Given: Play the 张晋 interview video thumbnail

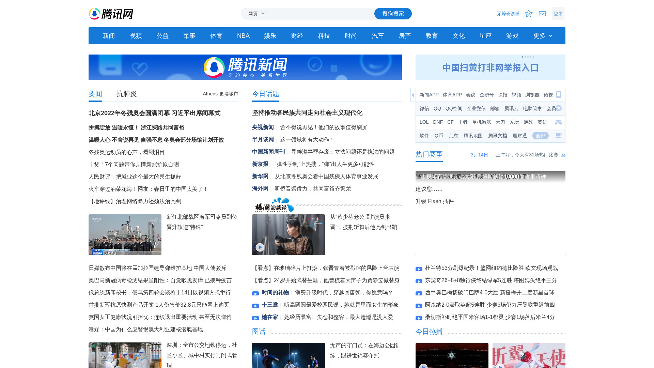Looking at the screenshot, I should coord(289,235).
